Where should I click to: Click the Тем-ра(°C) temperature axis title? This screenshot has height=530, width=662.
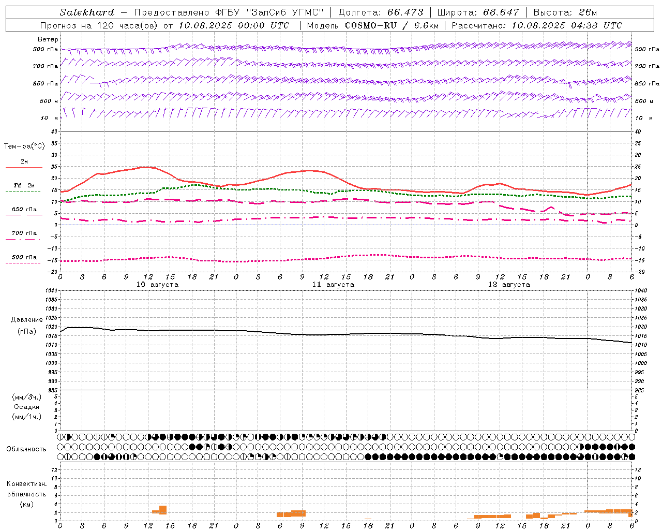click(x=24, y=146)
